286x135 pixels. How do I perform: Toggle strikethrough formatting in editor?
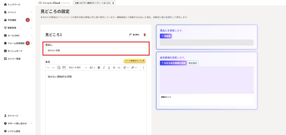[114, 67]
